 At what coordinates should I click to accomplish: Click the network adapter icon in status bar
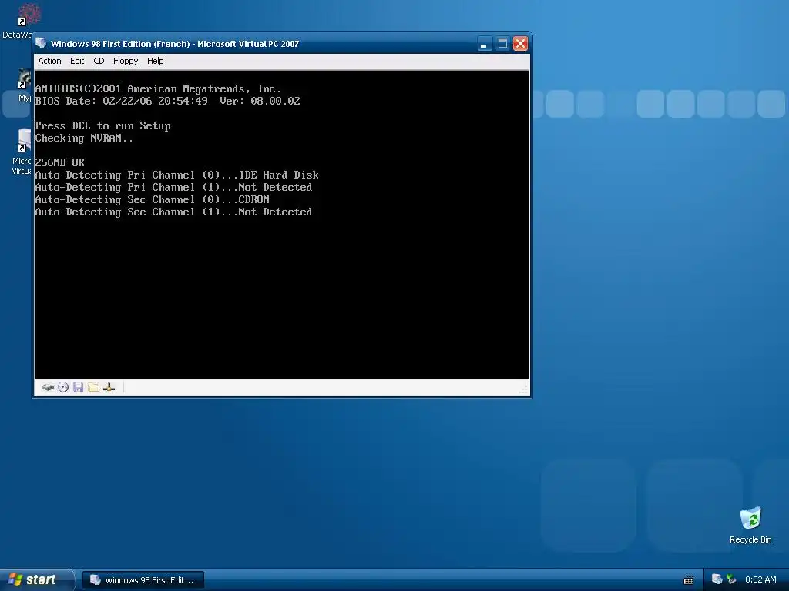click(x=109, y=387)
